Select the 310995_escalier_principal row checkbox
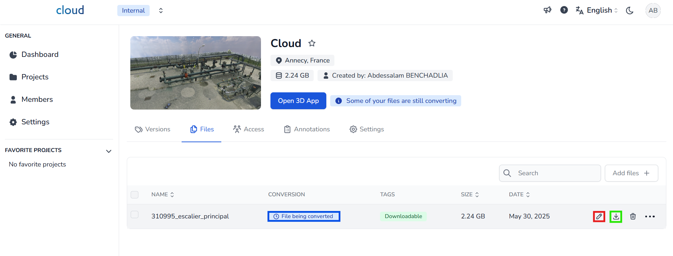The height and width of the screenshot is (256, 673). tap(135, 215)
